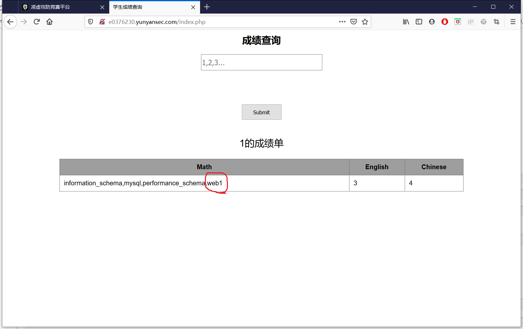Open the screenshot crop extension
523x329 pixels.
(x=496, y=22)
